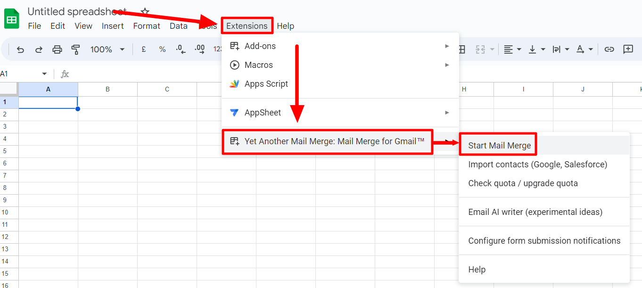Viewport: 642px width, 288px height.
Task: Open the Google Sheets home icon
Action: [x=12, y=19]
